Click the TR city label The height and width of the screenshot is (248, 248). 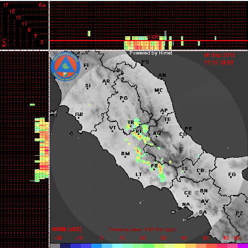[130, 122]
